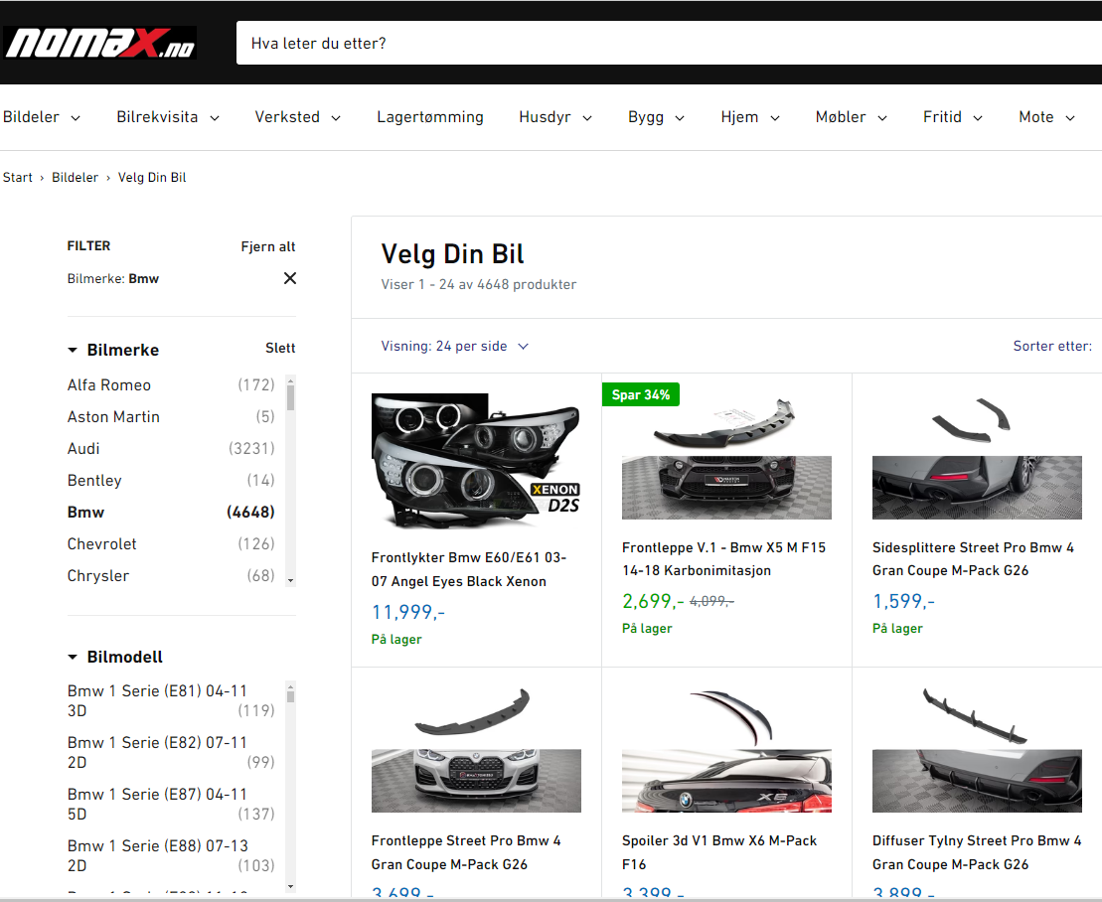Select Bmw 1 Serie (E87) 04-11 5D model

click(171, 804)
